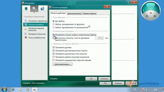Viewport: 164px width, 92px height.
Task: Show hidden tray icons arrow
Action: (139, 90)
